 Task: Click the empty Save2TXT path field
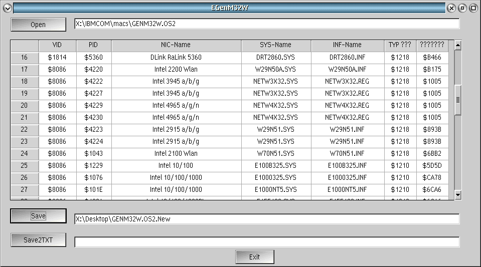[x=266, y=242]
